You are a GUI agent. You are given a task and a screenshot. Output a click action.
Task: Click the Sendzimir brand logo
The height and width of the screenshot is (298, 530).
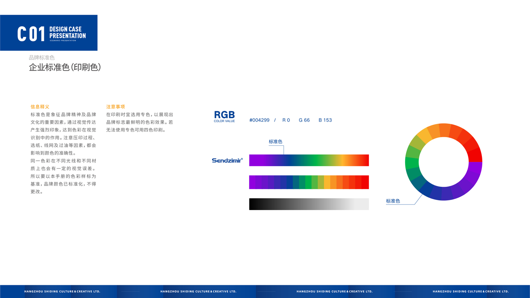click(x=227, y=160)
